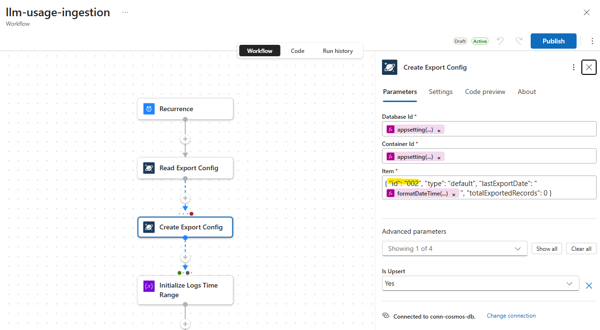600x330 pixels.
Task: Open the About tab
Action: pos(527,92)
